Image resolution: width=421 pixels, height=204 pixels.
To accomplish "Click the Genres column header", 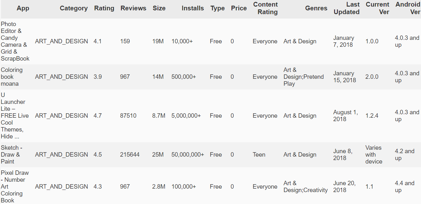I will [x=316, y=8].
